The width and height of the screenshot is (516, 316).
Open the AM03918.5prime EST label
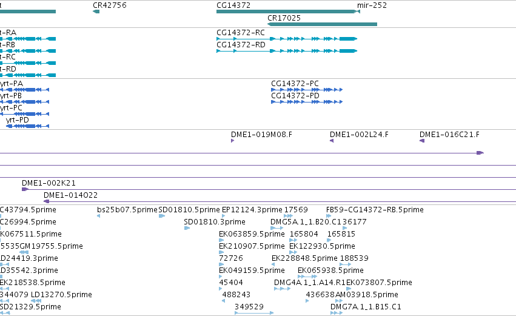367,295
